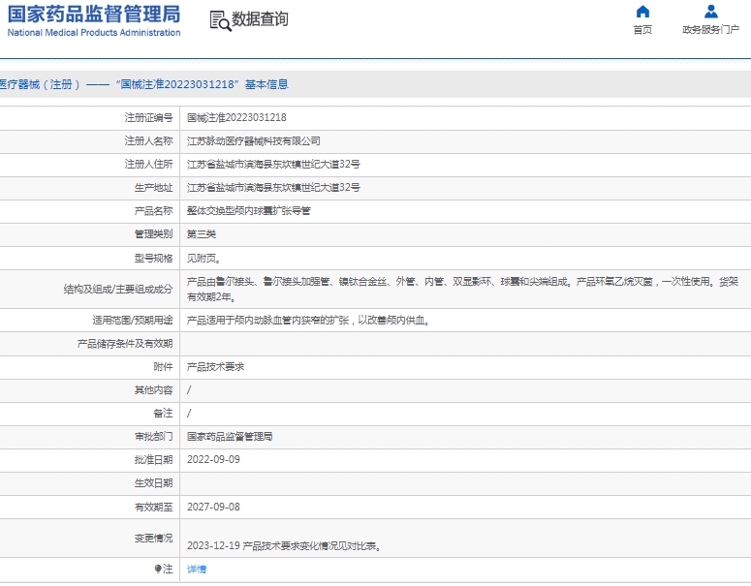Click the 批准日期 row label
751x586 pixels.
[153, 460]
